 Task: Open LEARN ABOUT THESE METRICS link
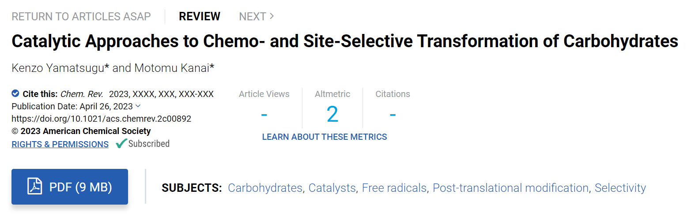[x=325, y=137]
